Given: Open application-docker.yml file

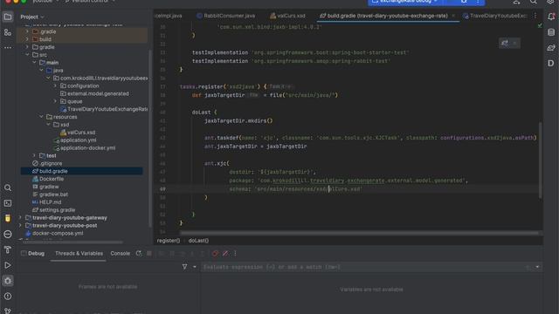Looking at the screenshot, I should 87,148.
